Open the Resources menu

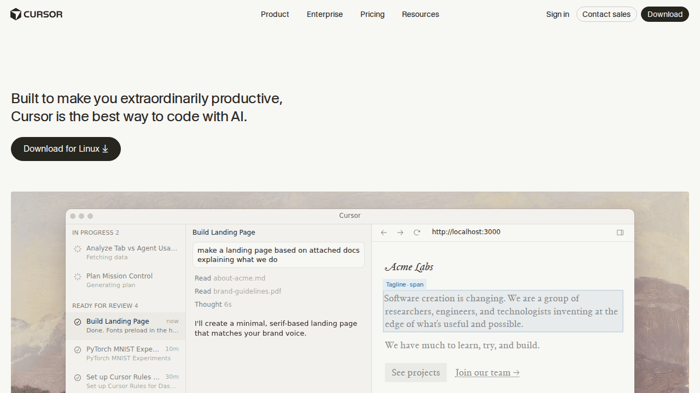tap(420, 14)
